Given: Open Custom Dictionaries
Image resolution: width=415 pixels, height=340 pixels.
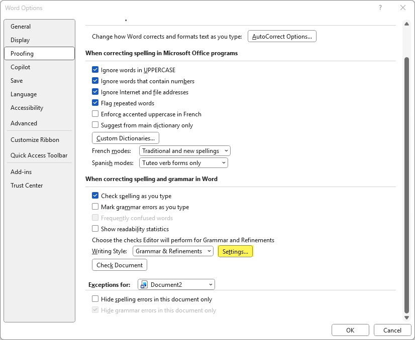Looking at the screenshot, I should tap(125, 138).
